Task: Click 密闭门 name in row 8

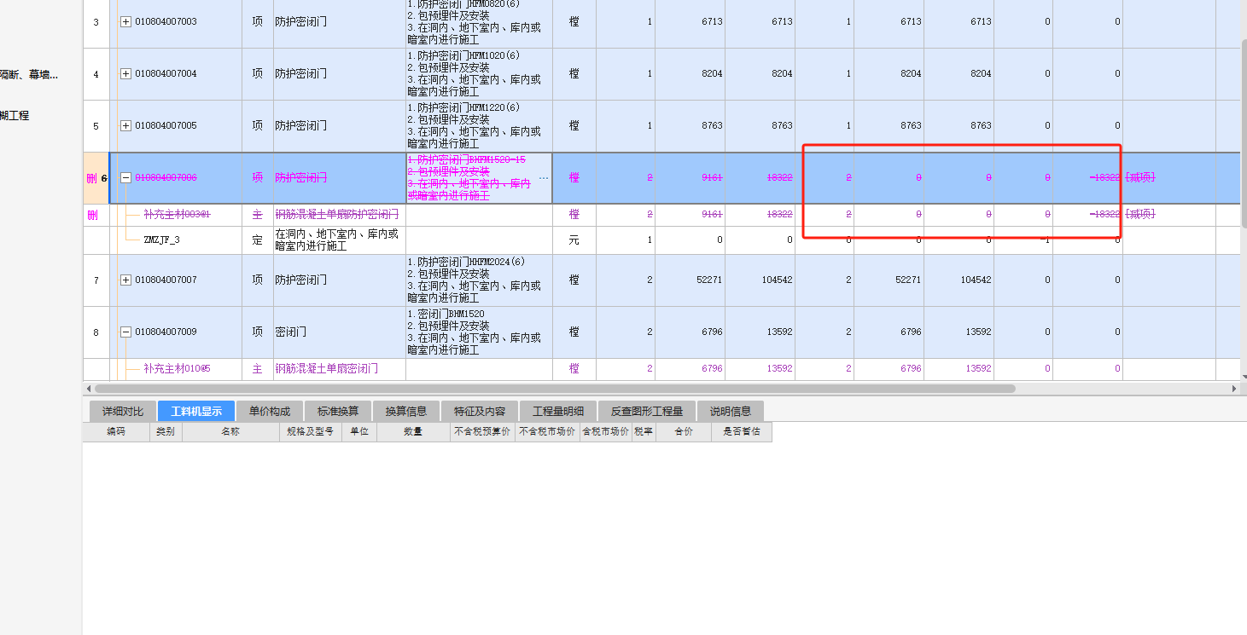Action: click(x=290, y=332)
